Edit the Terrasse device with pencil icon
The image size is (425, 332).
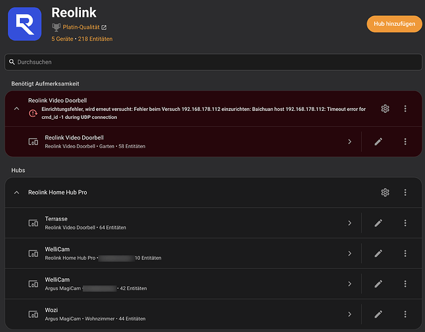378,223
